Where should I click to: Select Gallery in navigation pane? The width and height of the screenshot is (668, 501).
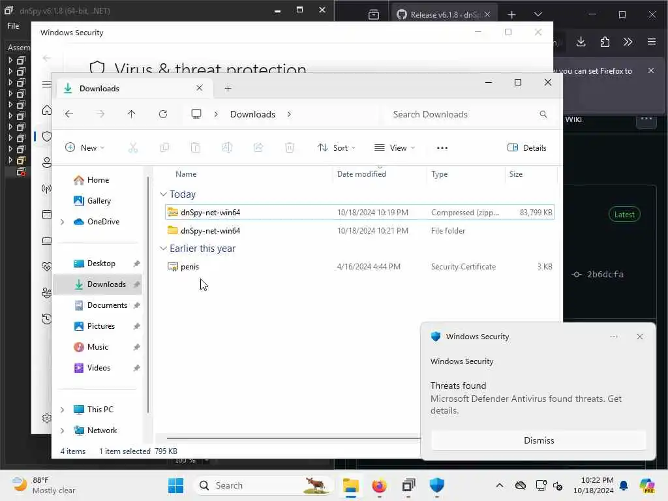point(98,201)
